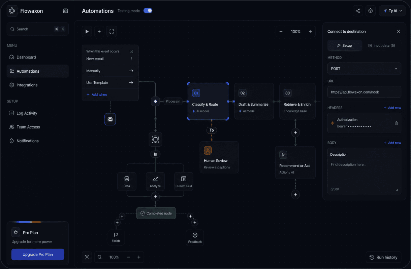Open settings gear icon in header
This screenshot has height=269, width=411.
371,11
